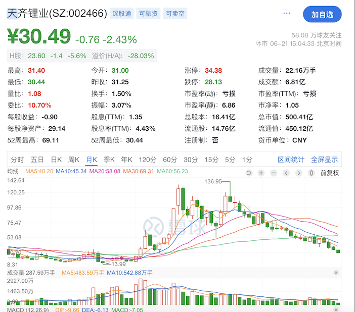Select the 120分 interval tab
Screen dimensions: 355x312
148,160
